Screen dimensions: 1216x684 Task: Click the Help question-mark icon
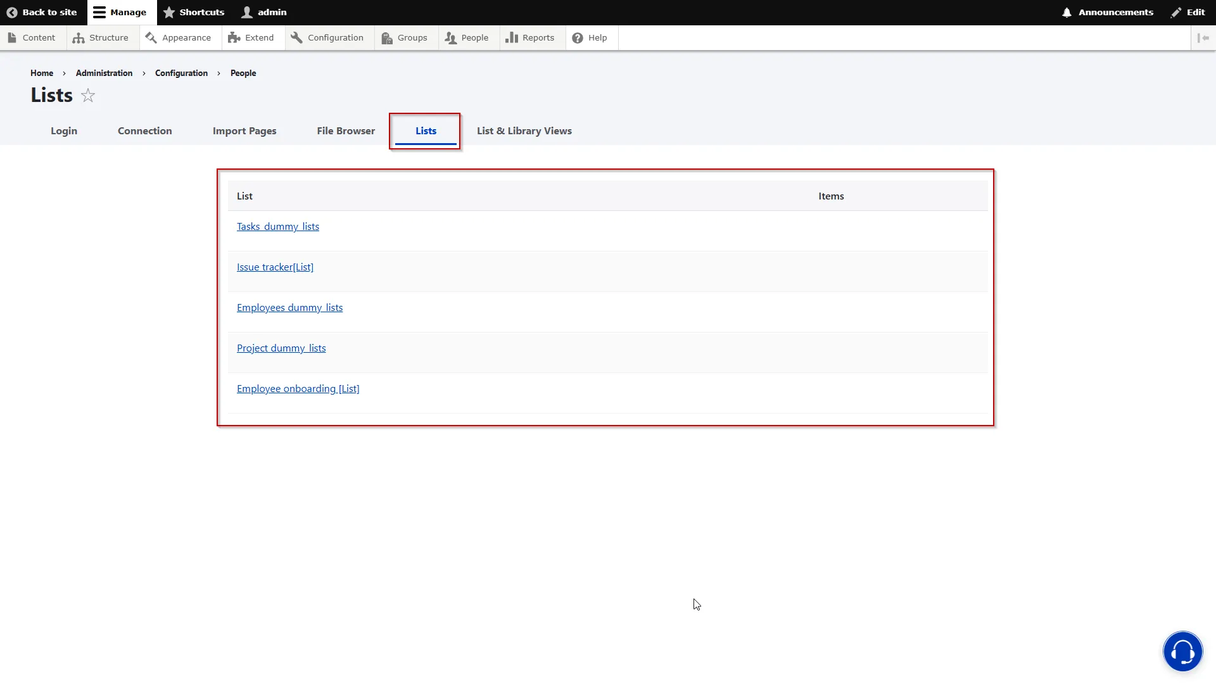click(x=577, y=37)
